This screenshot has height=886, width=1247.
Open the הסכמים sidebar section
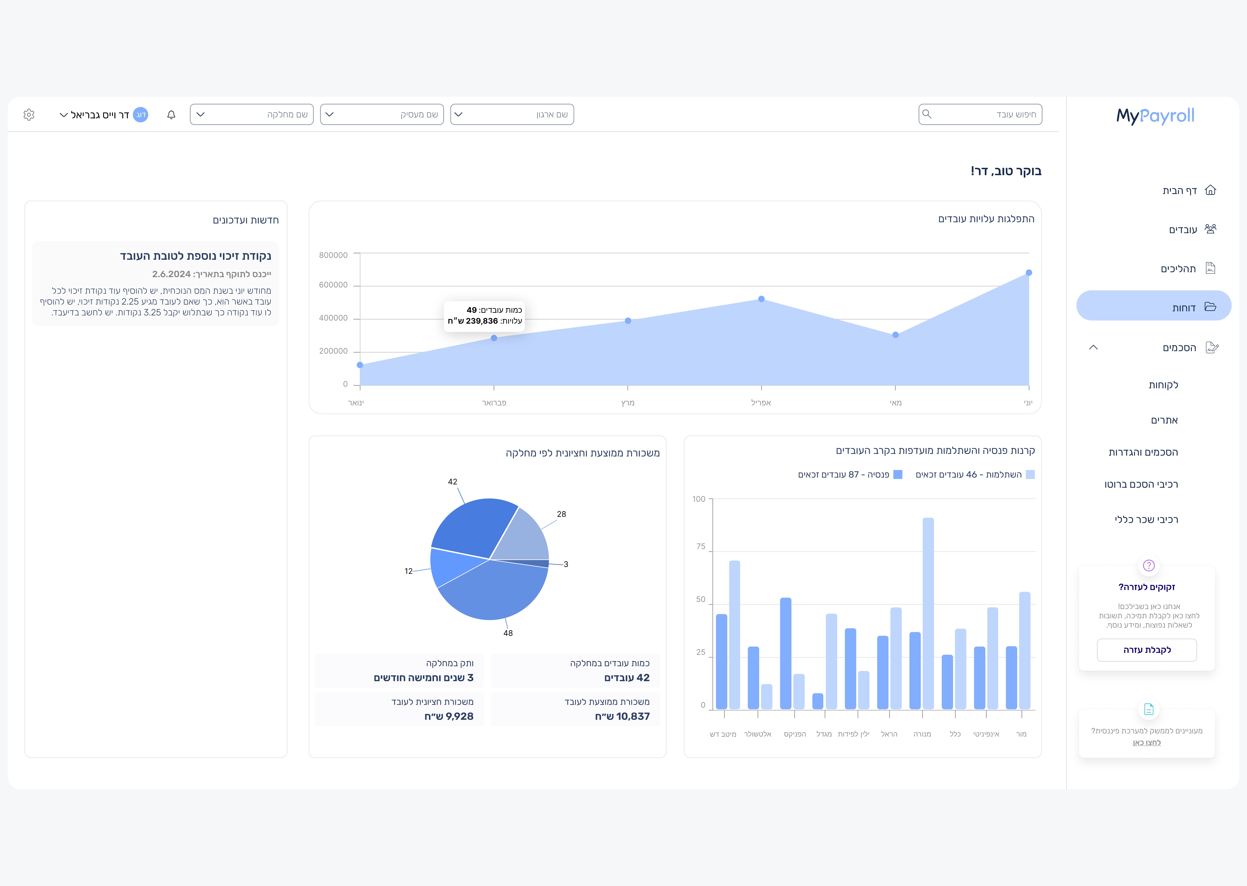coord(1179,347)
